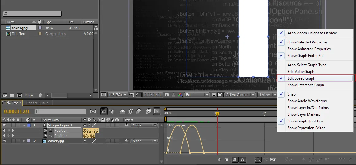Open grid and guide options icon

(x=132, y=95)
